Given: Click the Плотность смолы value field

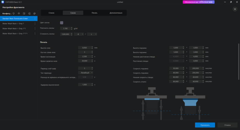Looking at the screenshot, I should 65,28.
